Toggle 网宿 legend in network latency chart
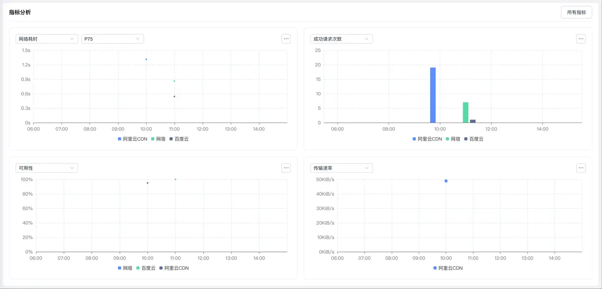 point(158,139)
